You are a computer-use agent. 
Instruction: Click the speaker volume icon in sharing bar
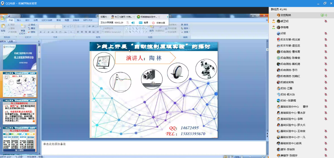133,23
